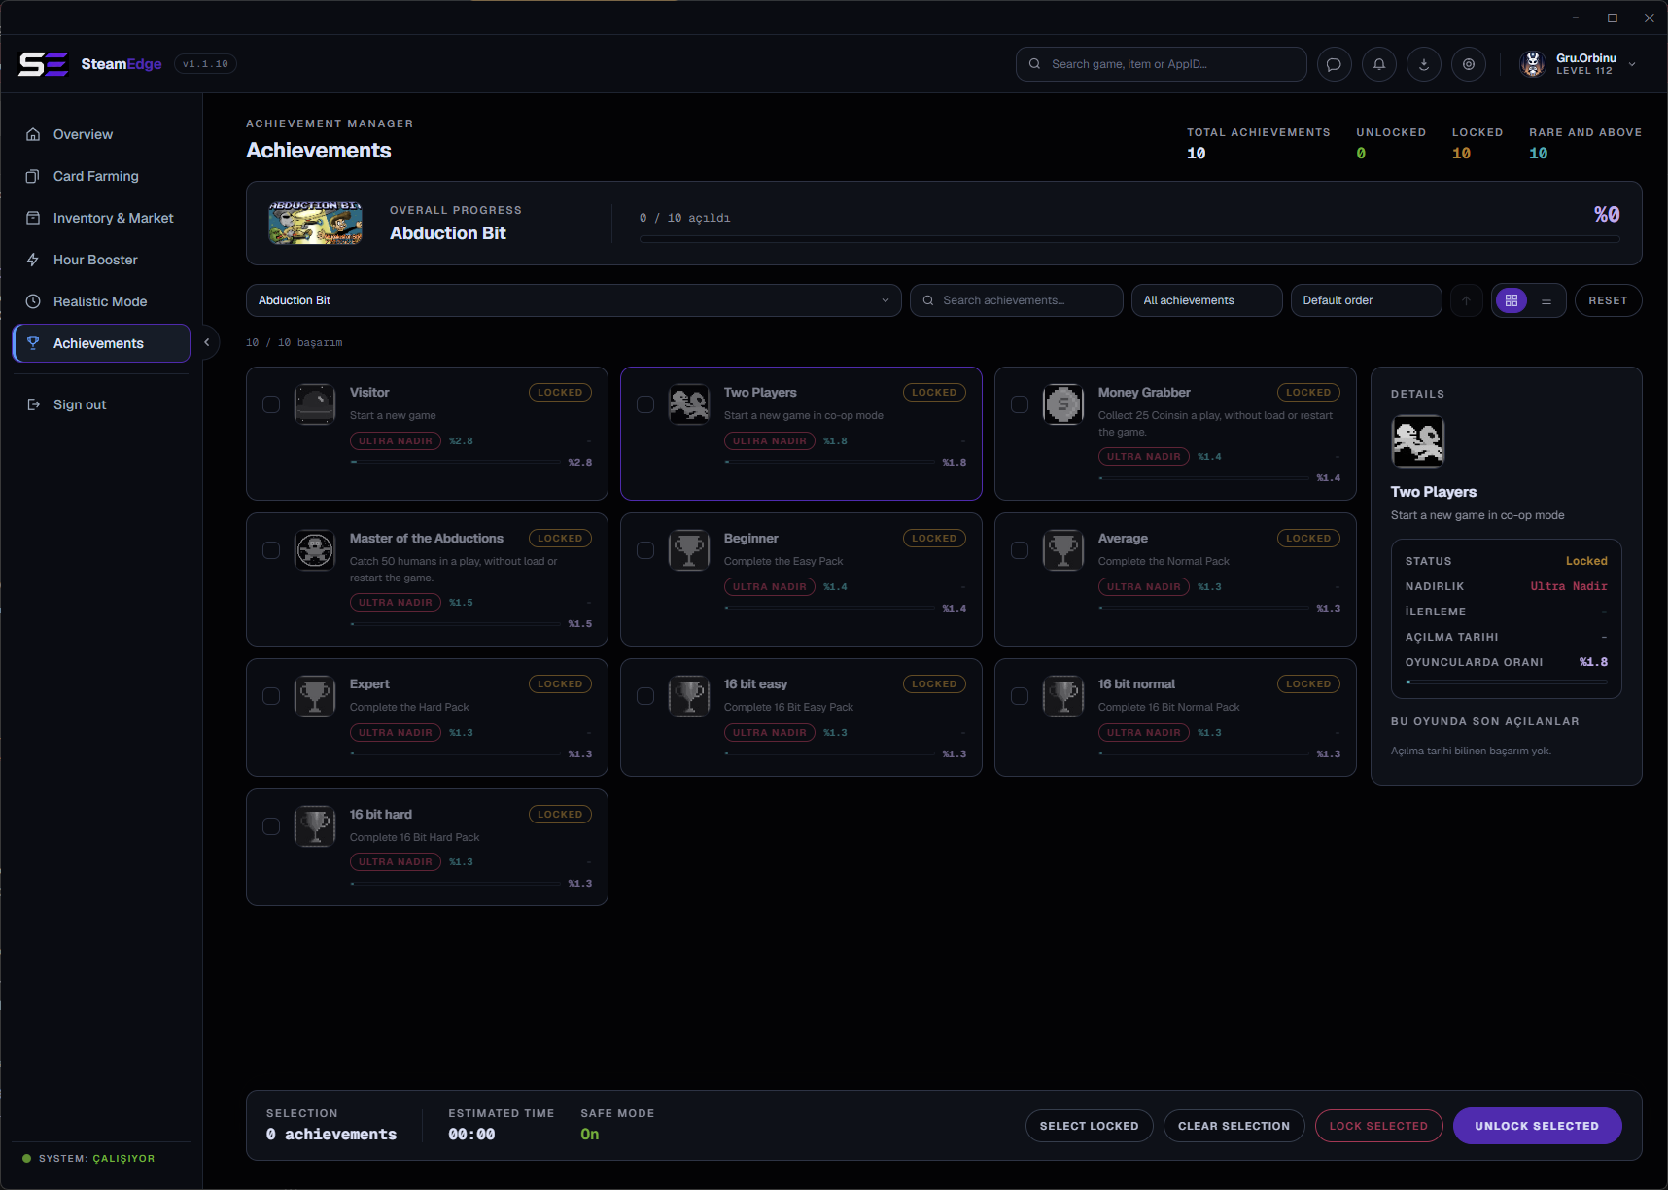Open the Default order sort dropdown
Viewport: 1668px width, 1190px height.
pos(1366,300)
